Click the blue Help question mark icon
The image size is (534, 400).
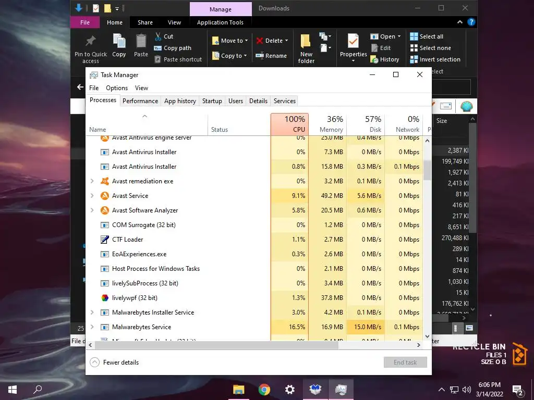pos(471,22)
